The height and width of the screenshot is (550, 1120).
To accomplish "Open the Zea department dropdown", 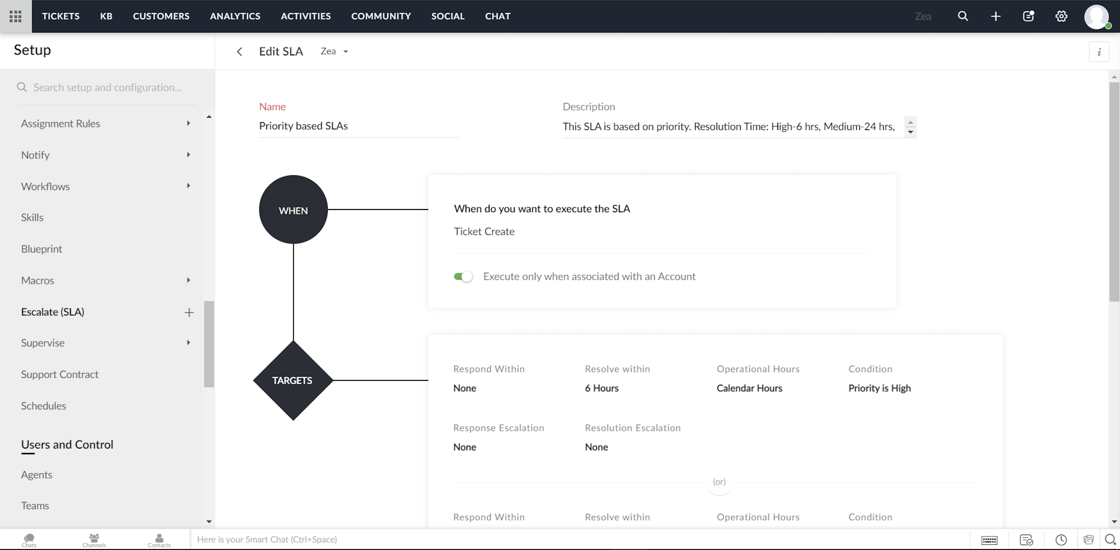I will tap(334, 51).
